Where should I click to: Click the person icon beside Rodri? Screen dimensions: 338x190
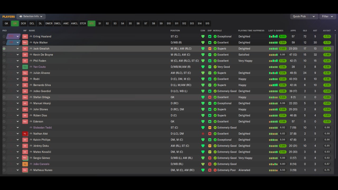tap(31, 79)
